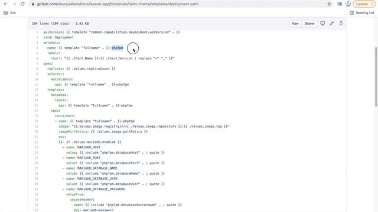The width and height of the screenshot is (378, 212).
Task: Click the image line with .Values.image.registry
Action: (x=144, y=126)
